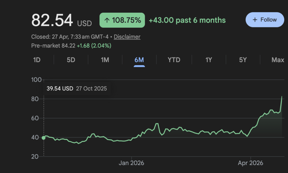Select the 1M range tab
The height and width of the screenshot is (173, 288).
105,60
